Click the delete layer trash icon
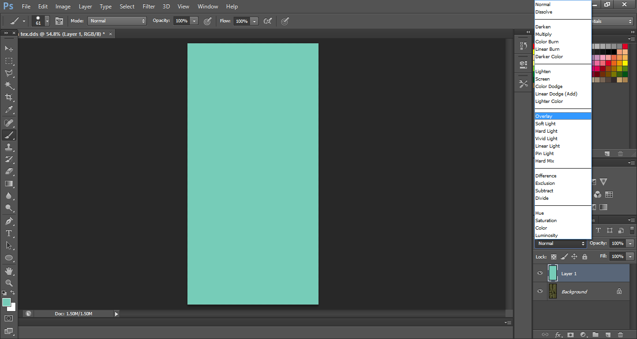Viewport: 637px width, 339px height. pos(620,334)
